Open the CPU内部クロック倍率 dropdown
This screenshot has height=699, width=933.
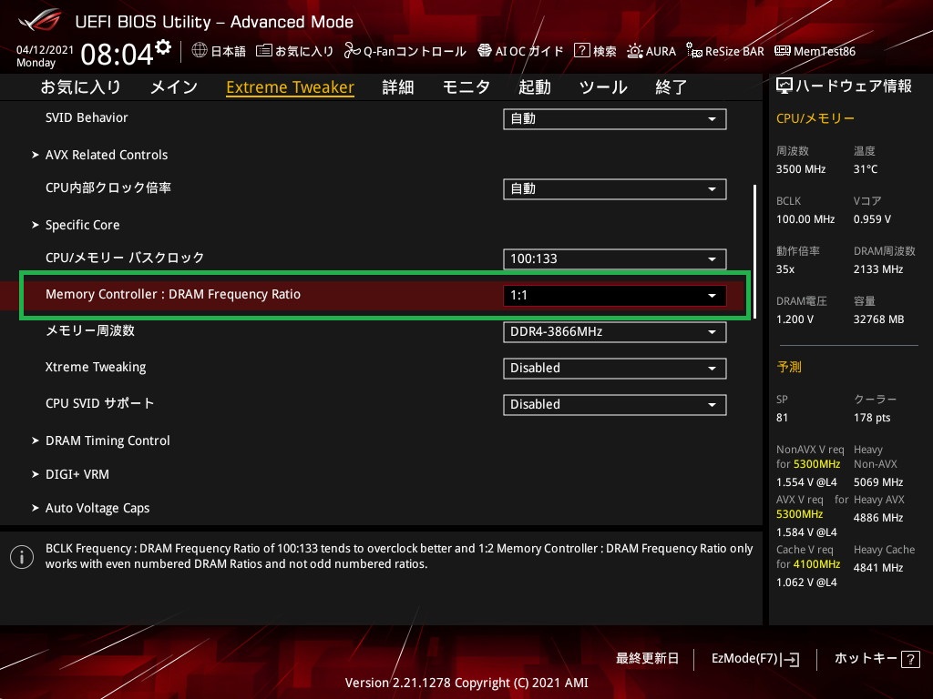coord(615,189)
